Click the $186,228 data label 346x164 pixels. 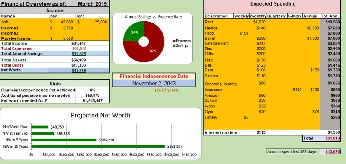pyautogui.click(x=106, y=140)
